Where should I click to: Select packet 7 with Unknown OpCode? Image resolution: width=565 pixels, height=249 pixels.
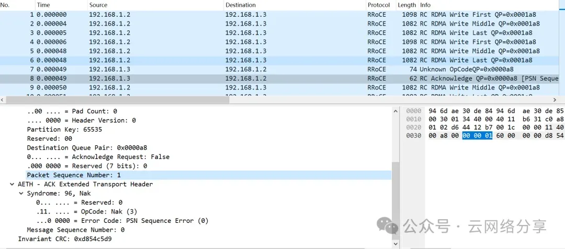[x=209, y=69]
